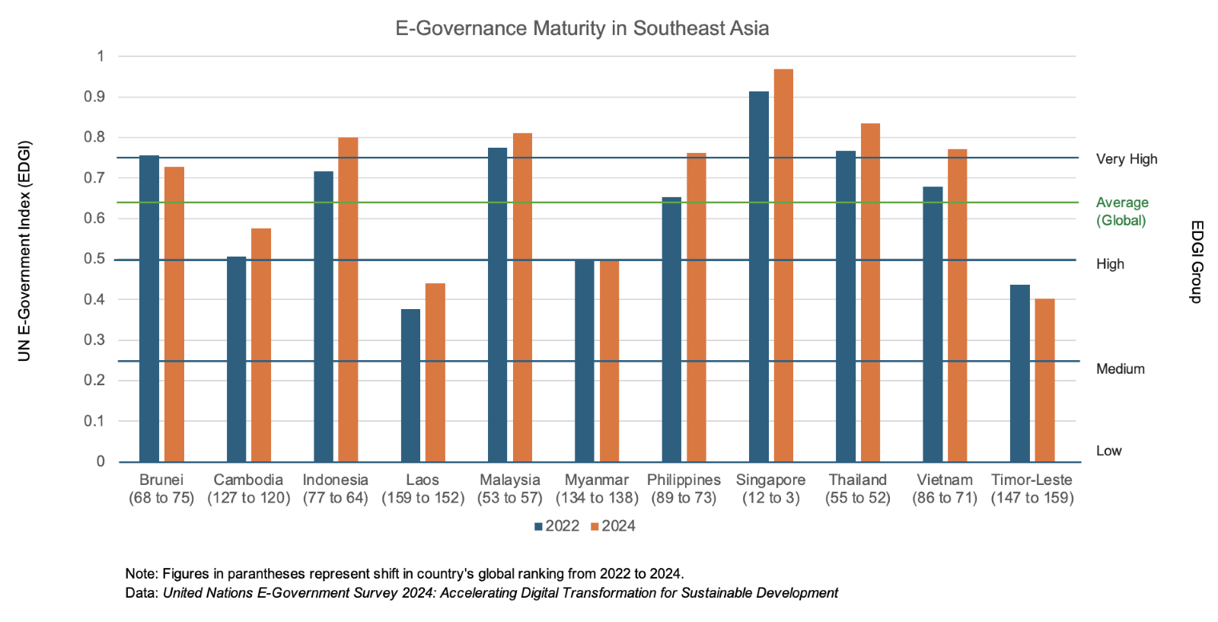Click the chart title E-Governance Maturity
Viewport: 1218px width, 622px height.
pos(582,28)
